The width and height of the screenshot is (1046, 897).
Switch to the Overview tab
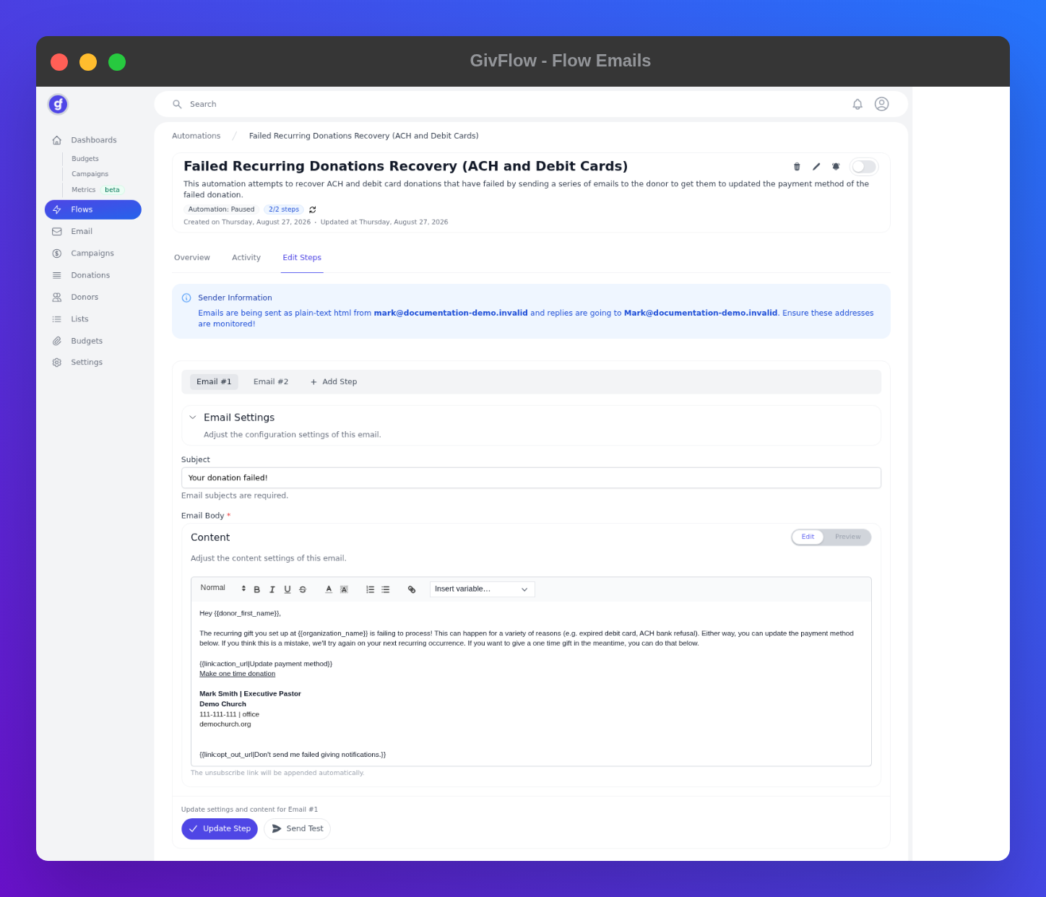click(192, 258)
